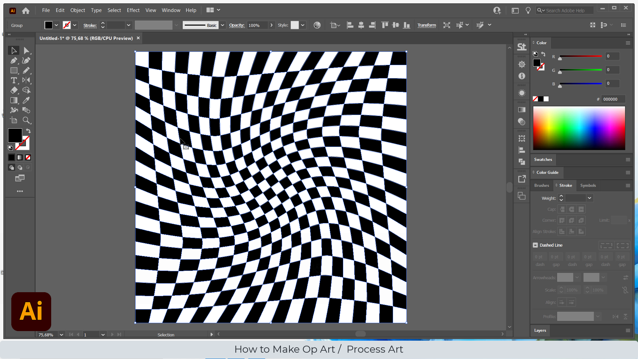Image resolution: width=638 pixels, height=359 pixels.
Task: Select the Gradient tool
Action: [x=14, y=100]
